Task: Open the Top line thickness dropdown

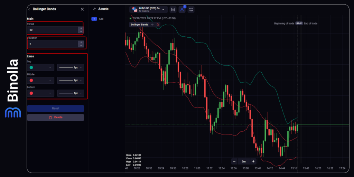Action: [x=71, y=67]
